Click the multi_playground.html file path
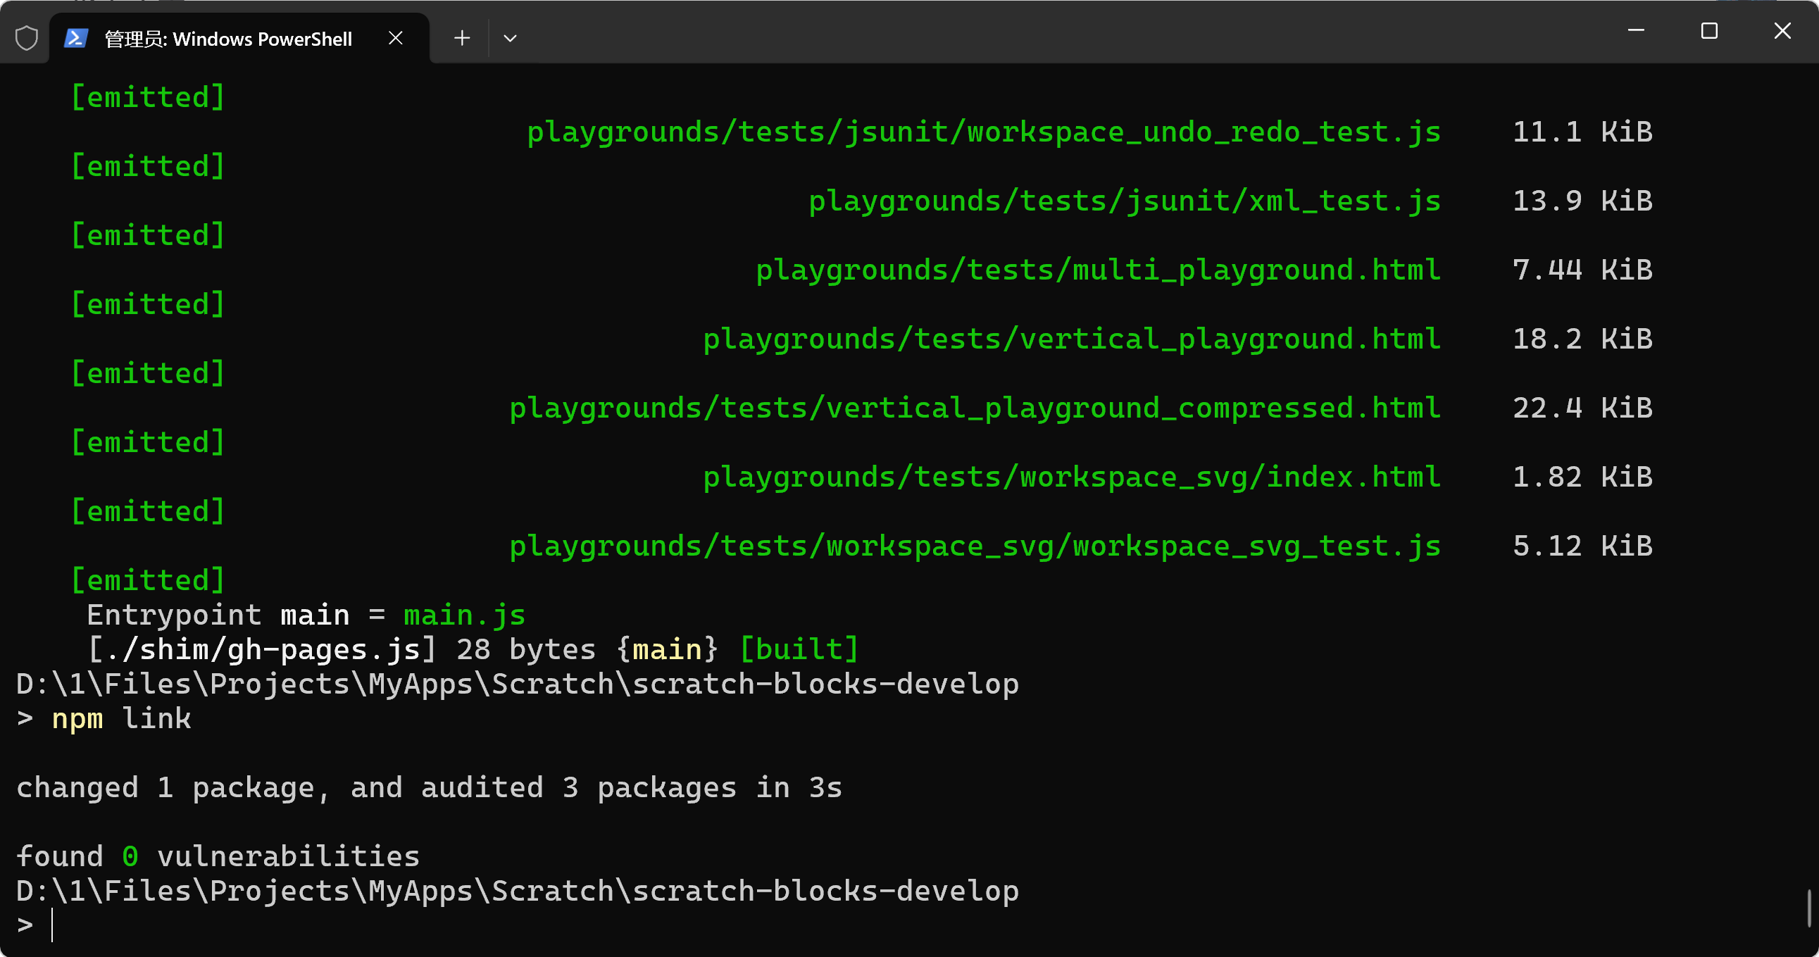Screen dimensions: 1819x957 click(x=1098, y=270)
